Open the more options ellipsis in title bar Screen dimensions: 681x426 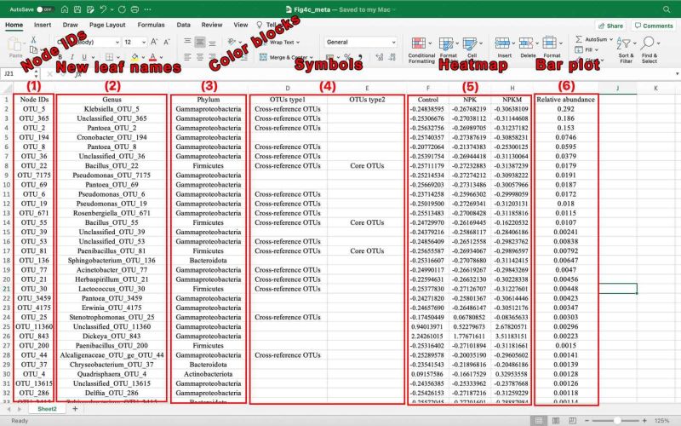click(x=147, y=9)
